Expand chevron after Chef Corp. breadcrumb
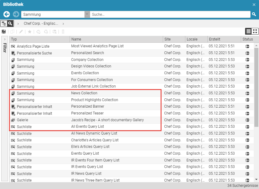The height and width of the screenshot is (189, 259). coord(63,24)
